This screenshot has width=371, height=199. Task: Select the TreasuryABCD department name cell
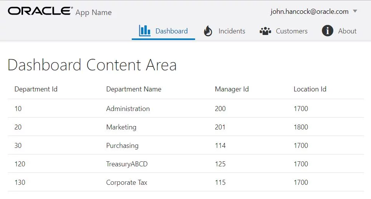click(x=127, y=164)
